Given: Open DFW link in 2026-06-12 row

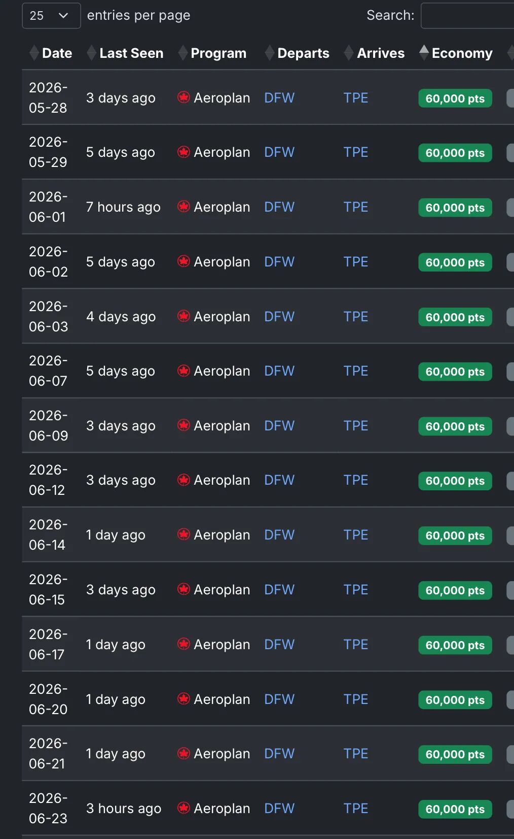Looking at the screenshot, I should click(279, 480).
